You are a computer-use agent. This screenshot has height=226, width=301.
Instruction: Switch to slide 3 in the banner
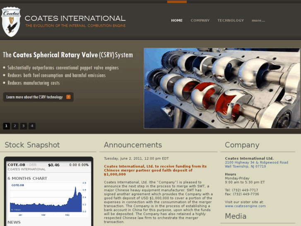24,126
